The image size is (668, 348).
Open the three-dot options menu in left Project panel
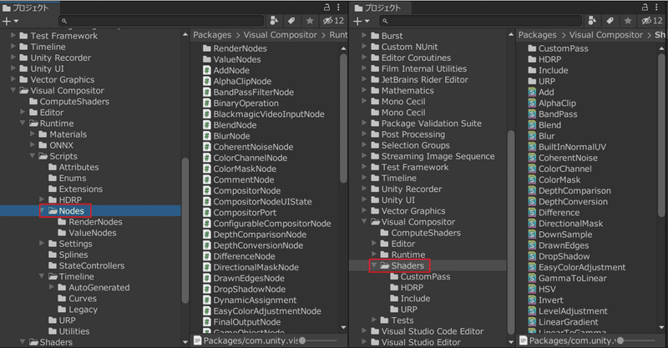click(338, 8)
